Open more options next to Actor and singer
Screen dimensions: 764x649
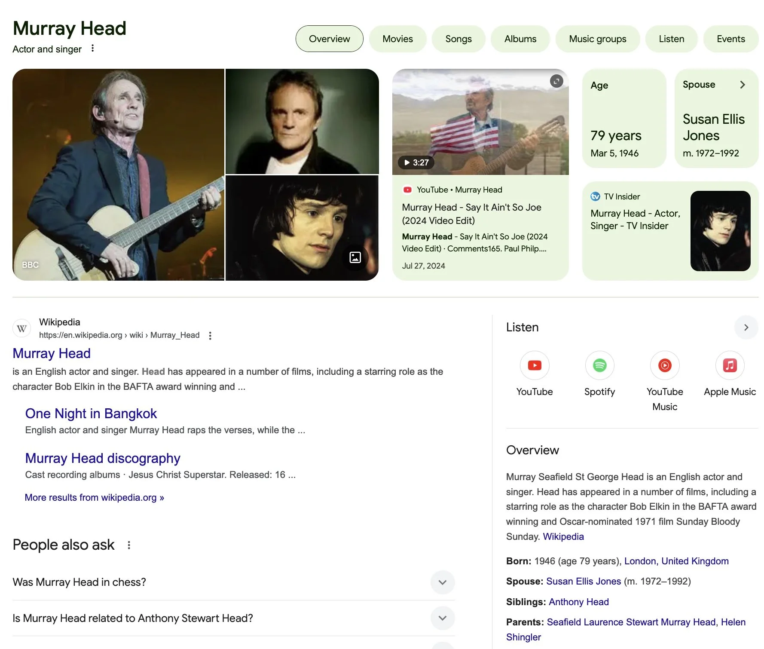click(x=92, y=48)
